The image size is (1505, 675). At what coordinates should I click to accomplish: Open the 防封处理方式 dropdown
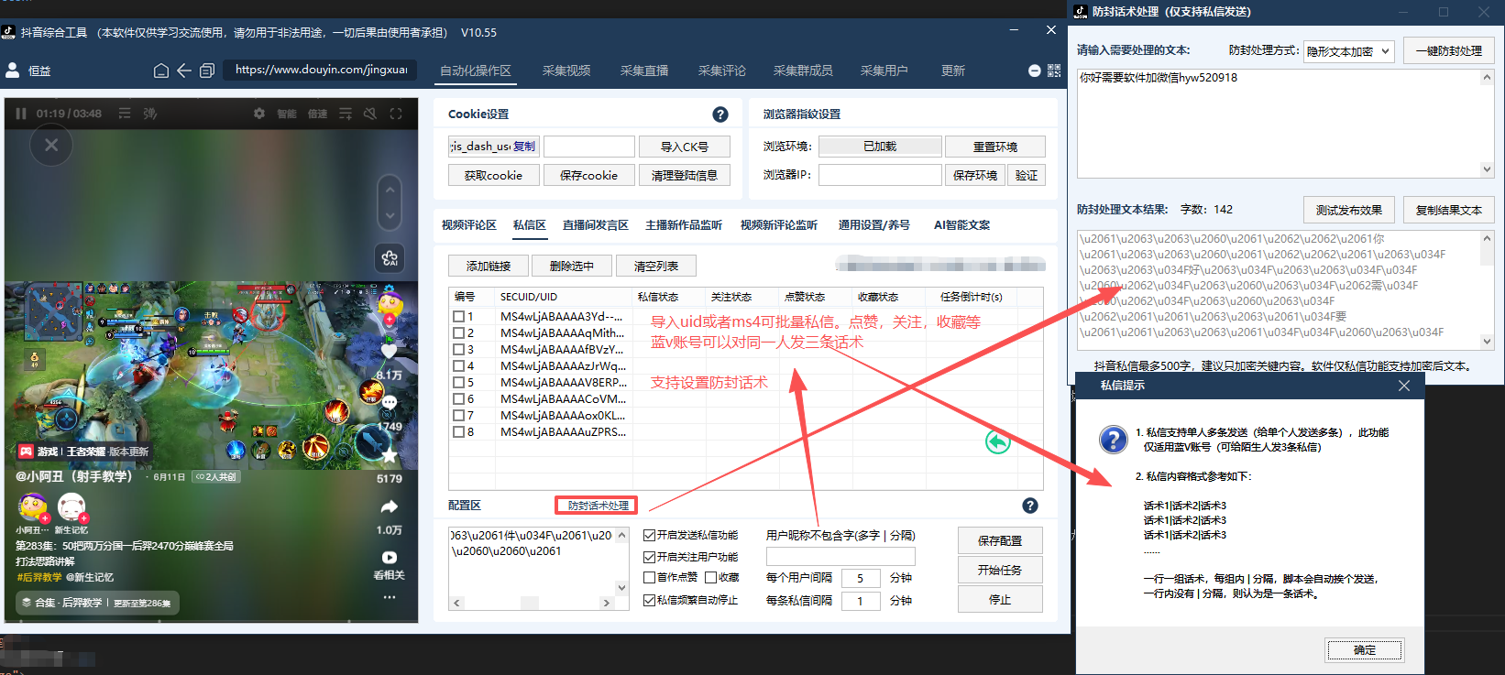tap(1348, 51)
